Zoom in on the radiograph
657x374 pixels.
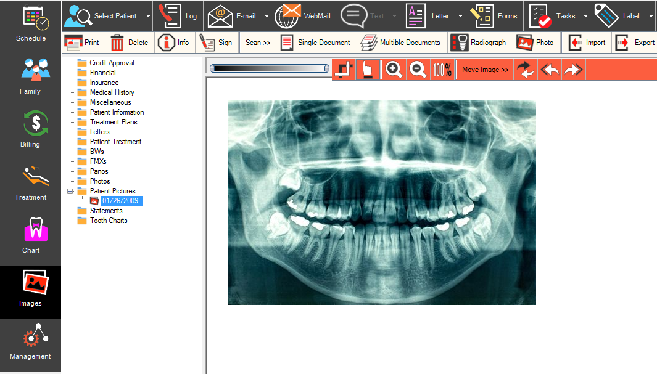click(x=393, y=70)
